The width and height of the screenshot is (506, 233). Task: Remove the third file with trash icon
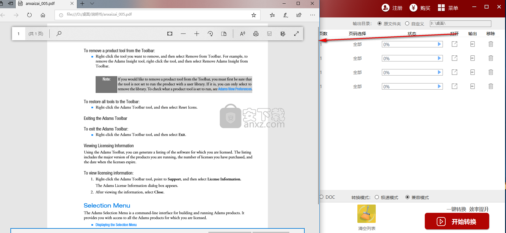[x=491, y=72]
